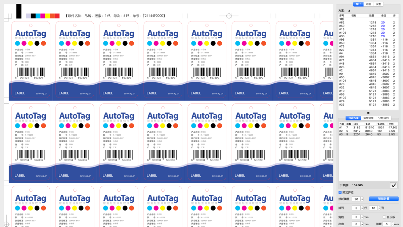Click the yellow swatch in top color bar
Image resolution: width=403 pixels, height=227 pixels.
(48, 16)
